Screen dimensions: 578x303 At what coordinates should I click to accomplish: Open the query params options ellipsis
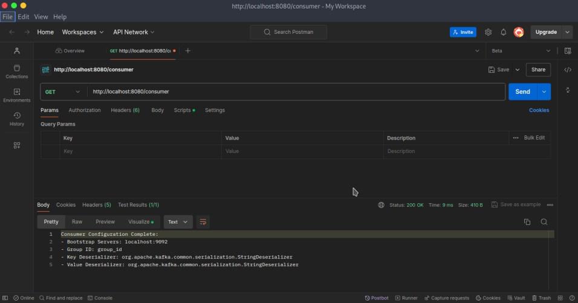pyautogui.click(x=516, y=138)
